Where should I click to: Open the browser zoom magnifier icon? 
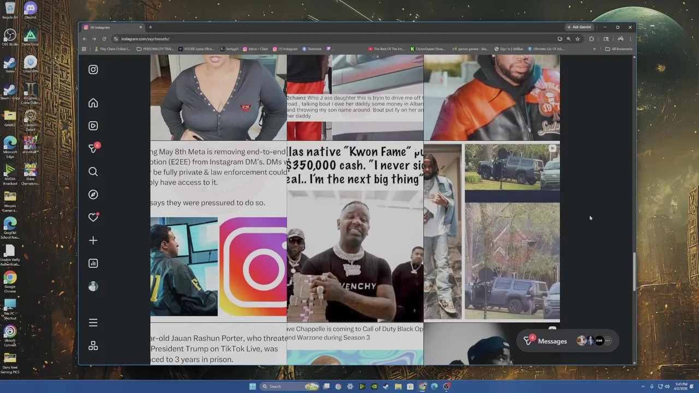568,39
